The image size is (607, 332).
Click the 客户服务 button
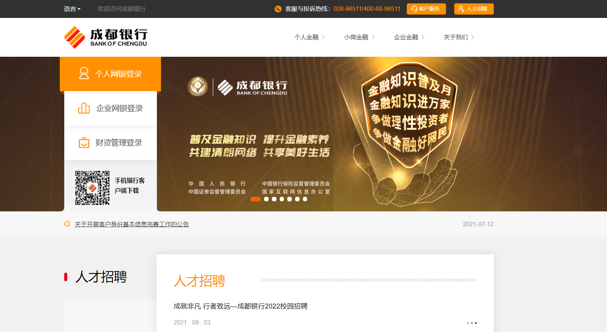coord(426,9)
